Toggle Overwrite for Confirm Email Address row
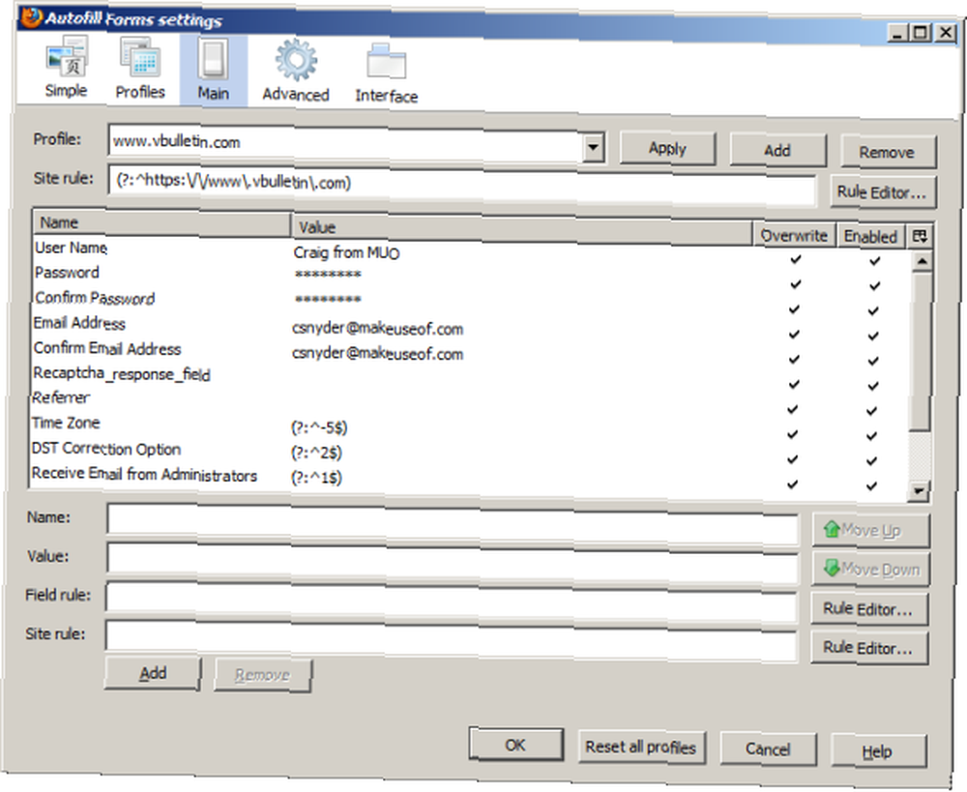This screenshot has height=792, width=967. coord(794,359)
